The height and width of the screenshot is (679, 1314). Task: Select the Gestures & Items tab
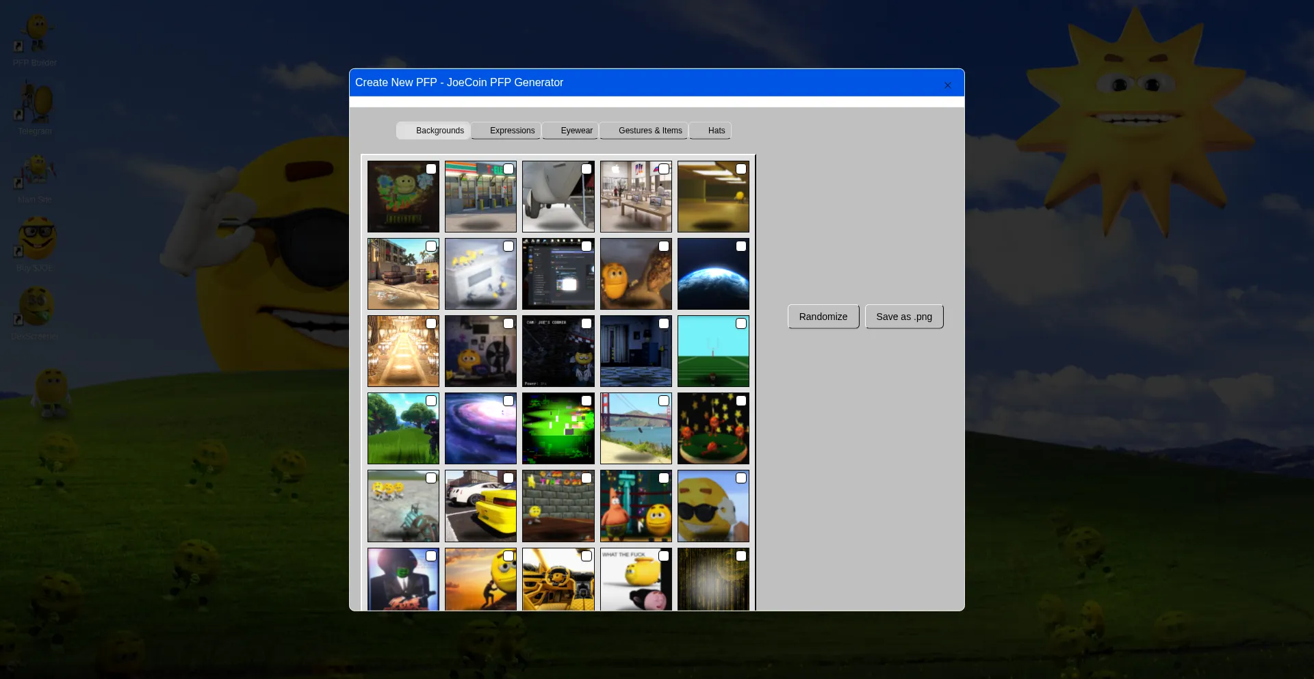644,131
